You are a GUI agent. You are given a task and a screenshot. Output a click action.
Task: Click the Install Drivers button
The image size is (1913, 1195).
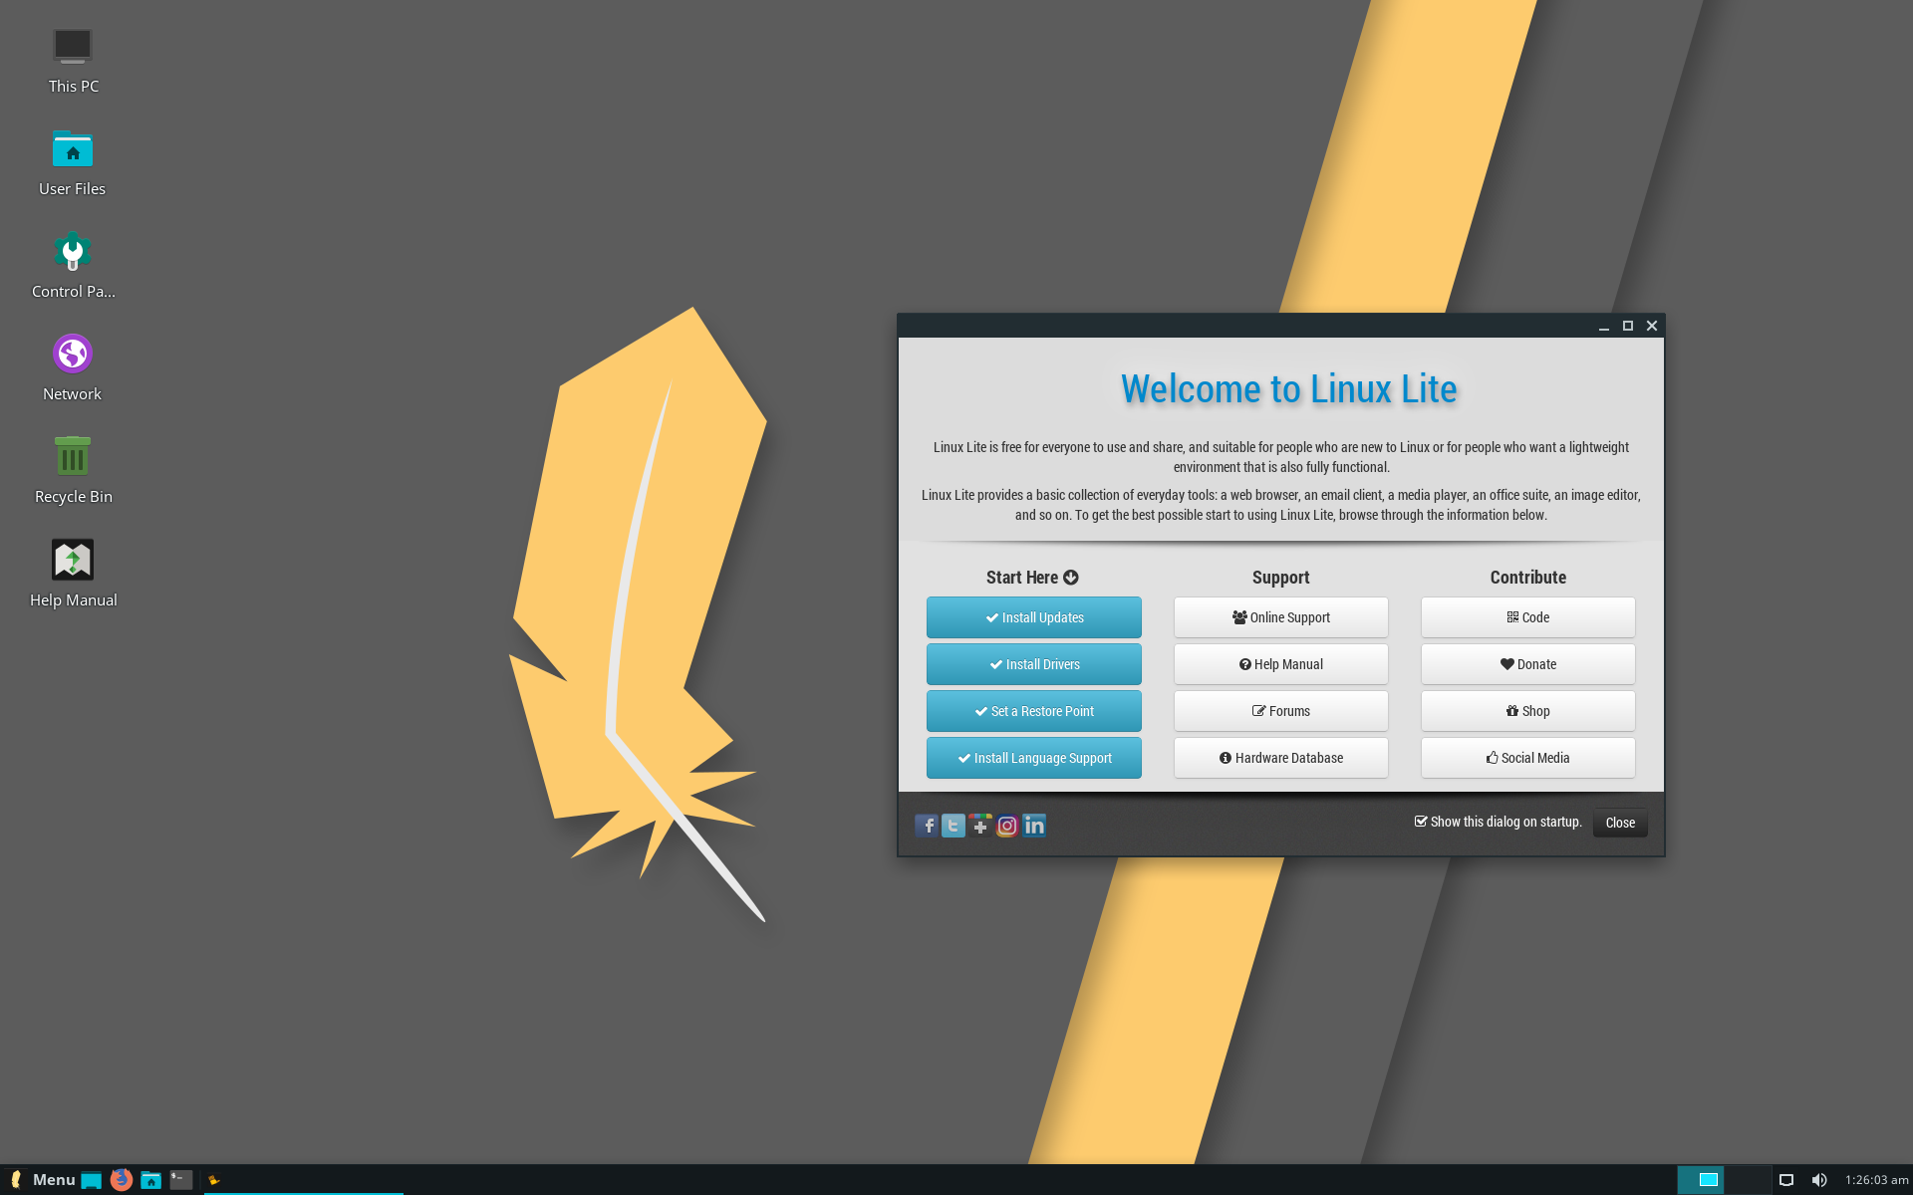(1034, 664)
